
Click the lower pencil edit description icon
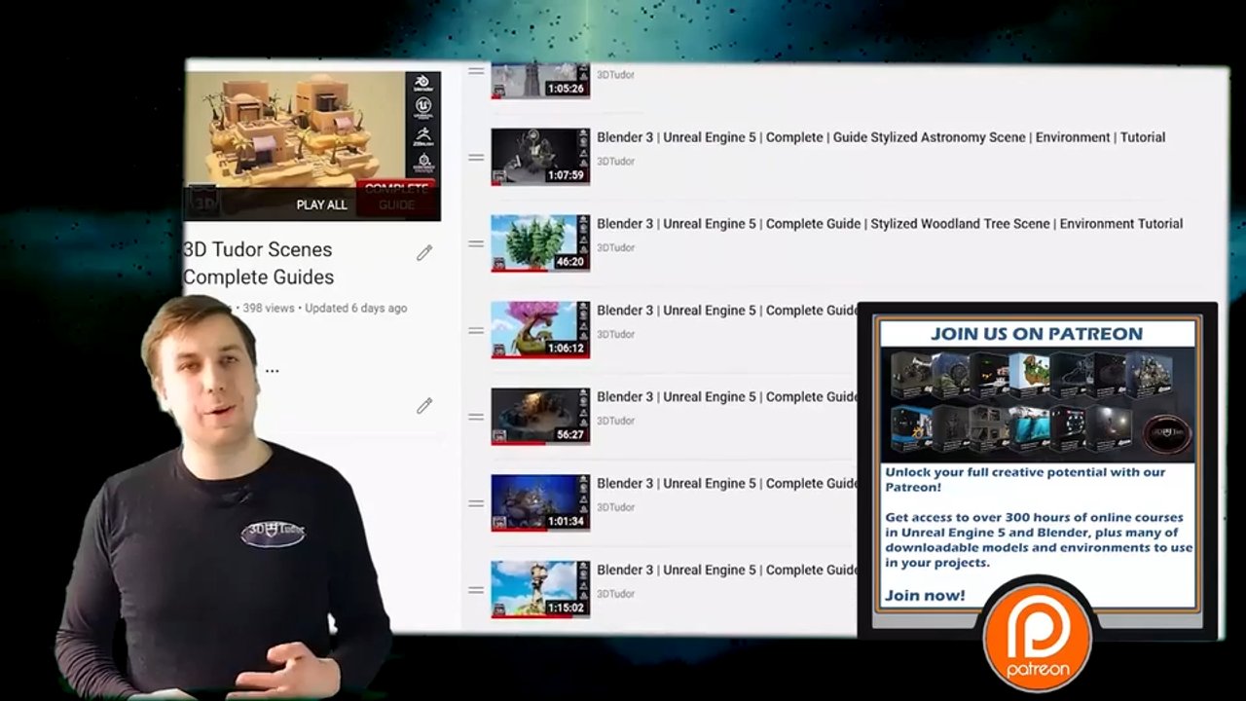[x=424, y=406]
